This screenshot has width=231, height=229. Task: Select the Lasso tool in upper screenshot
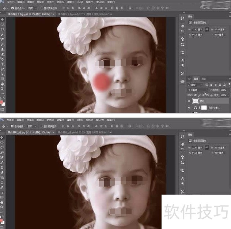[2, 29]
